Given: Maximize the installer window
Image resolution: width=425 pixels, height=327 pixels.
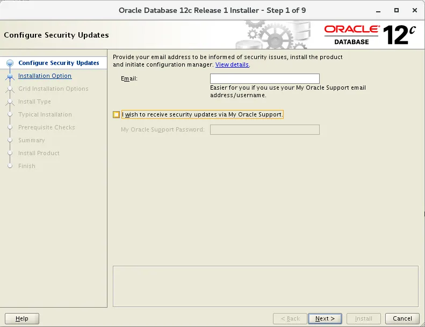Looking at the screenshot, I should pyautogui.click(x=397, y=10).
